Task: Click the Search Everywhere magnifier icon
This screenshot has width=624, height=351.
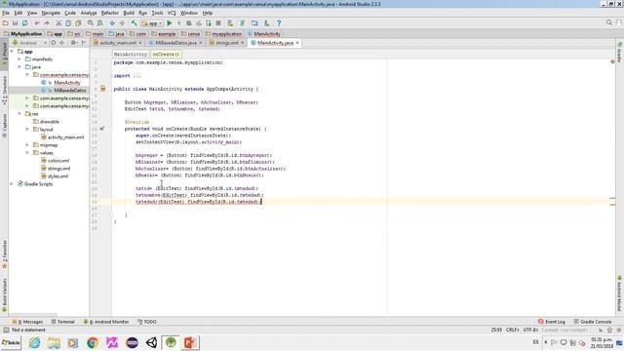Action: pyautogui.click(x=608, y=22)
